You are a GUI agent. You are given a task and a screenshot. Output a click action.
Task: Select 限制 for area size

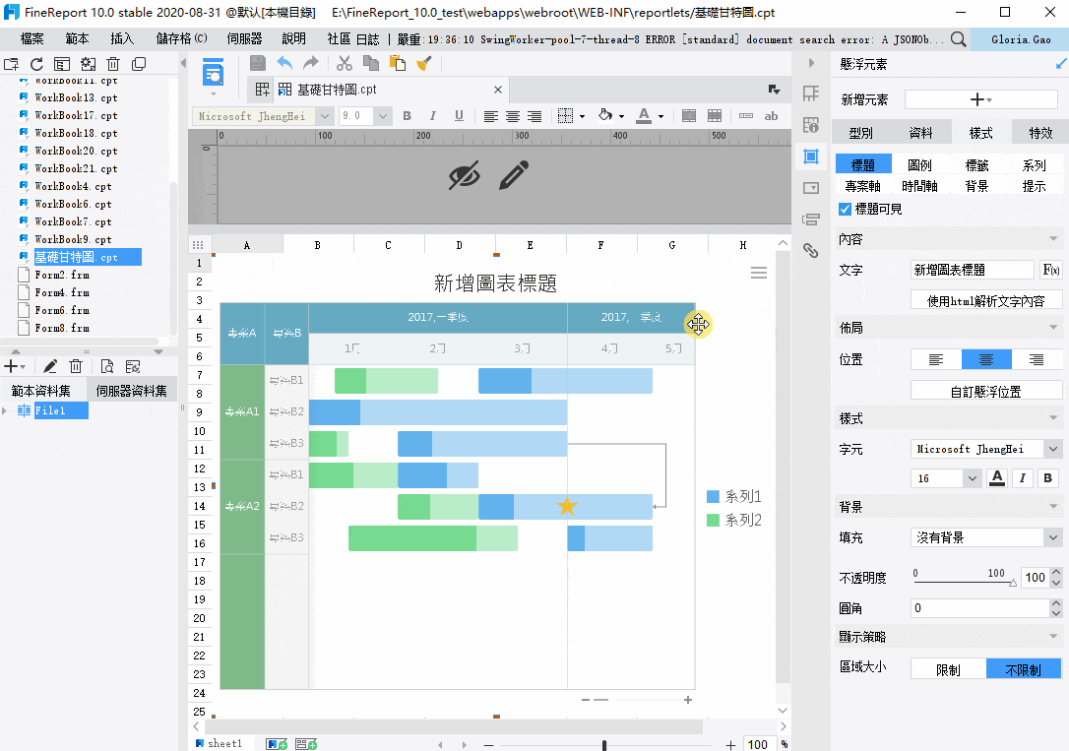pos(948,670)
